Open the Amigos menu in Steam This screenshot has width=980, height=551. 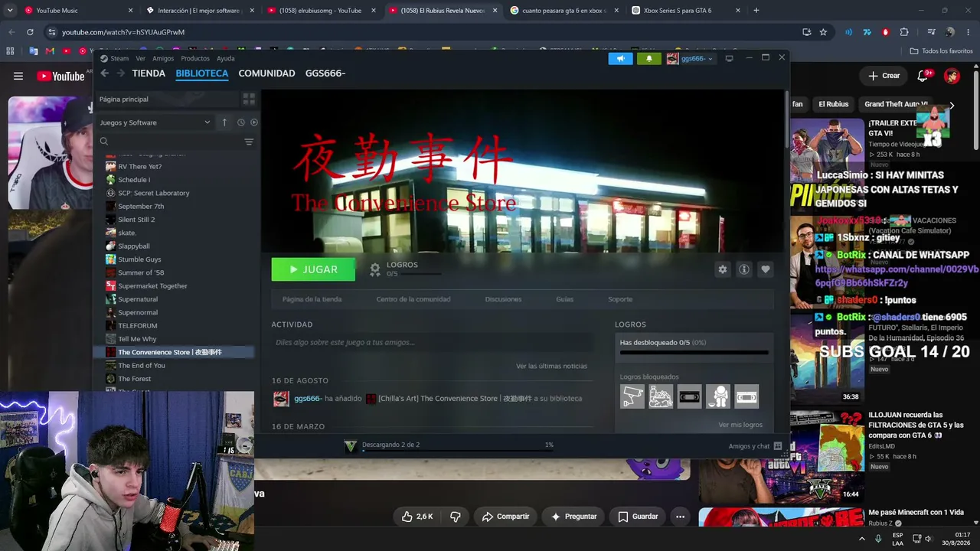coord(163,59)
